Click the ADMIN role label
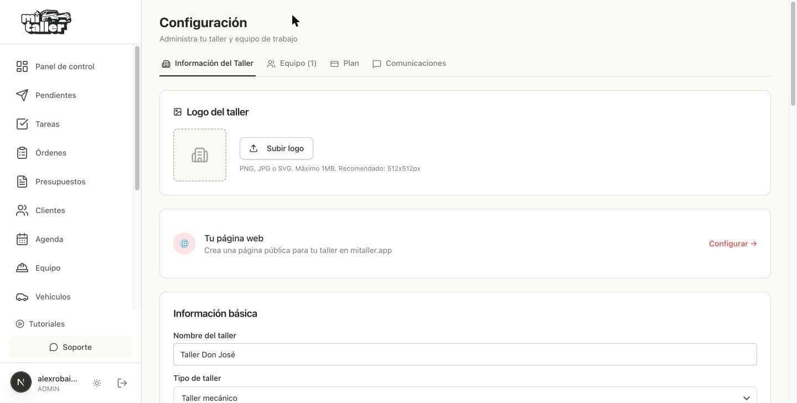The width and height of the screenshot is (797, 403). click(48, 389)
